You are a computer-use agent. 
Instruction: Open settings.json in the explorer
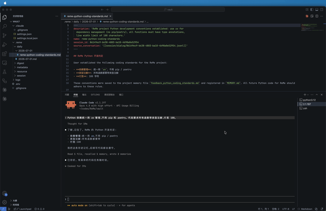(x=24, y=34)
